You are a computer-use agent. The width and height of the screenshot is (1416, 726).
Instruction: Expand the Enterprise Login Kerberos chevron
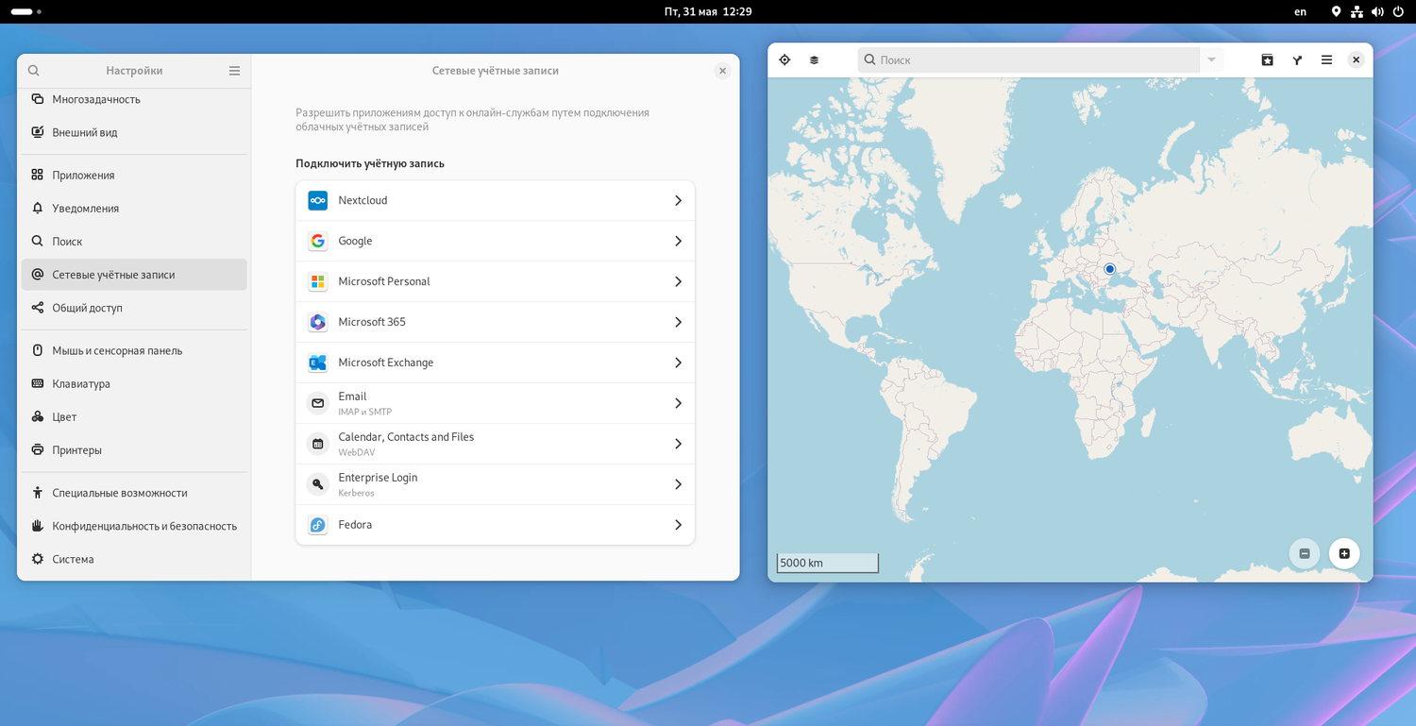[678, 485]
